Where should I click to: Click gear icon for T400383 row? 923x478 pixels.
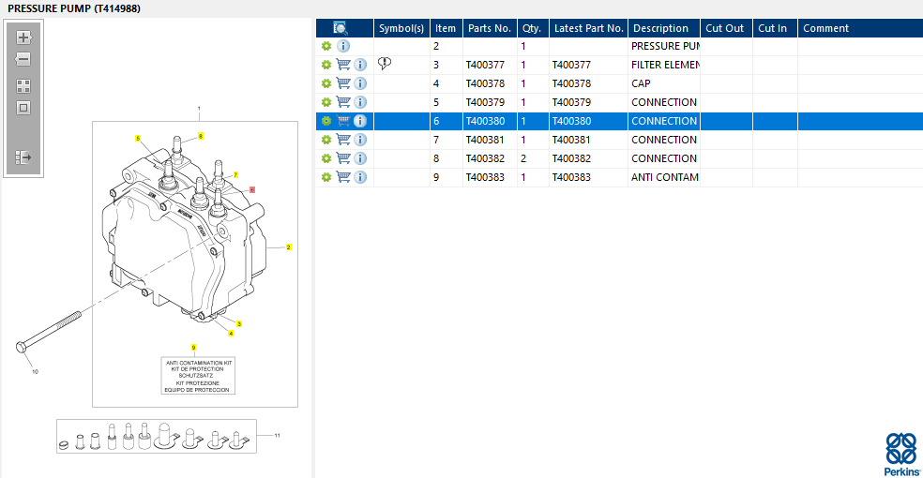pyautogui.click(x=326, y=177)
